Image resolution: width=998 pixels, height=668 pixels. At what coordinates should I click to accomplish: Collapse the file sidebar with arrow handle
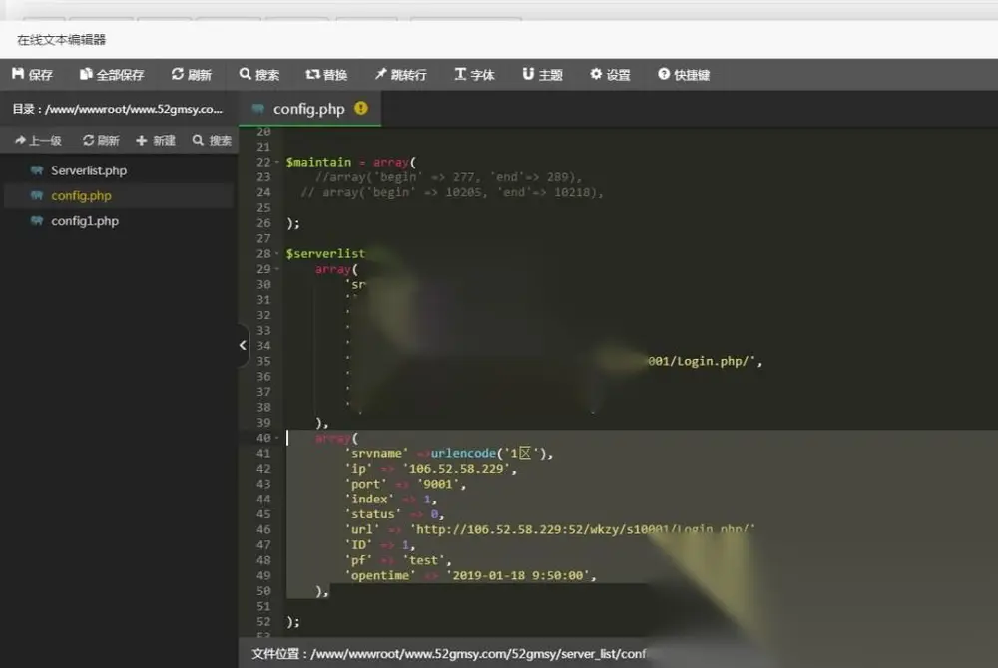(244, 345)
